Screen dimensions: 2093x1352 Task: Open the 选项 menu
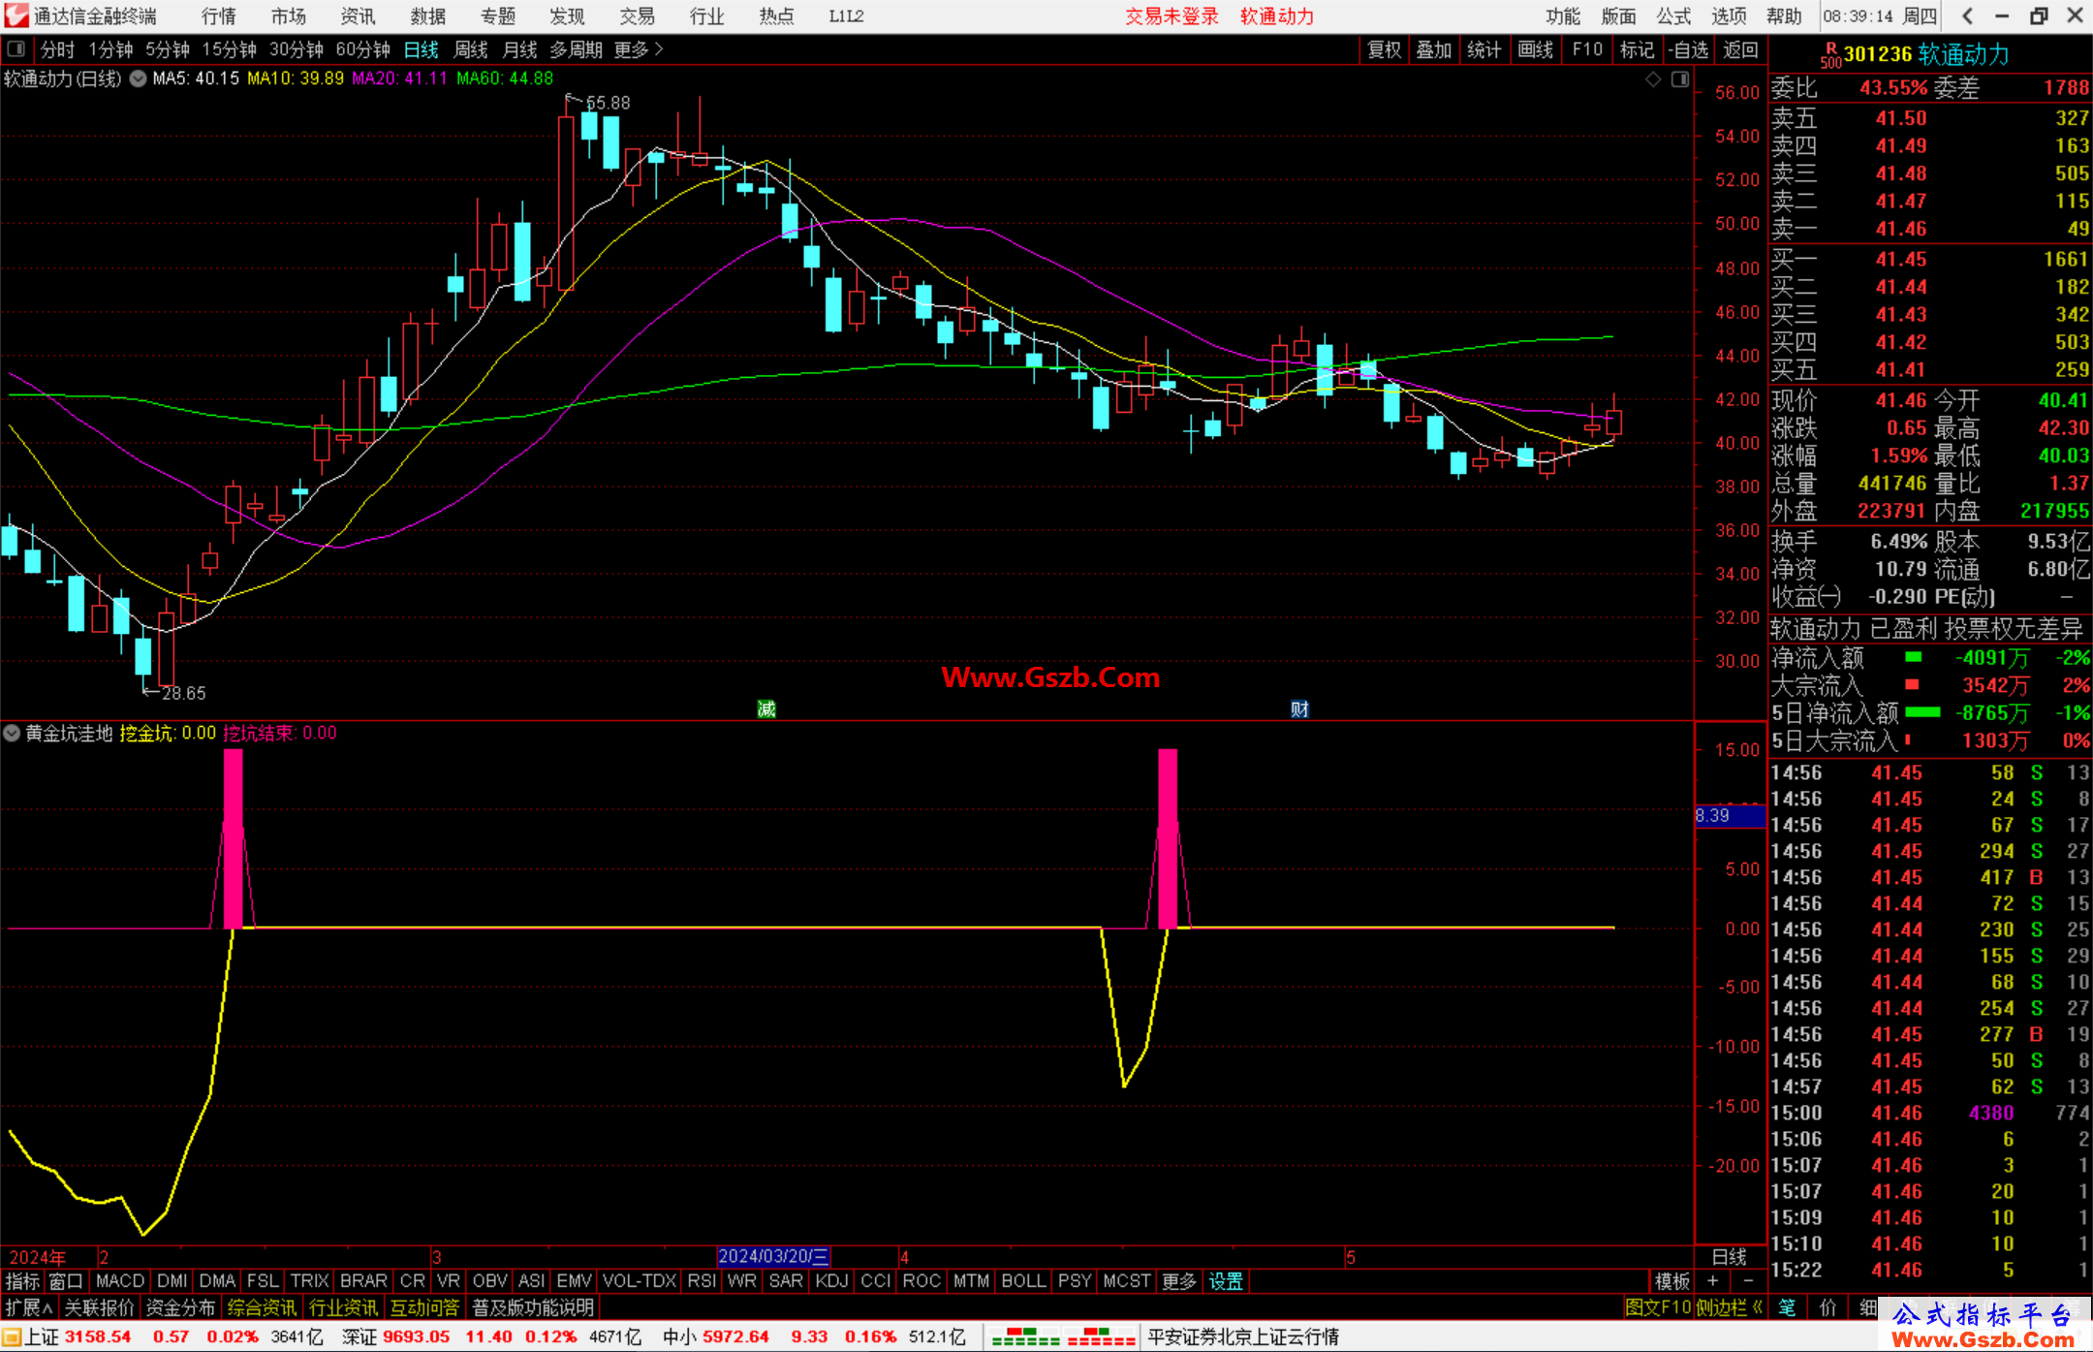pyautogui.click(x=1729, y=16)
